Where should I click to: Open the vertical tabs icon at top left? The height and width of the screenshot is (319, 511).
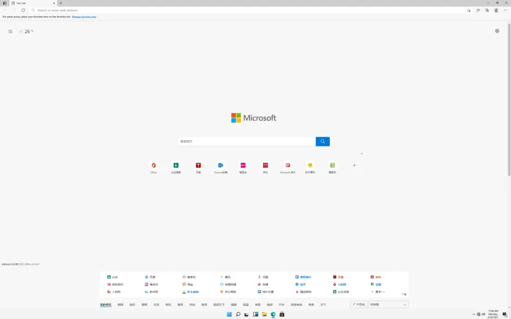(x=4, y=3)
